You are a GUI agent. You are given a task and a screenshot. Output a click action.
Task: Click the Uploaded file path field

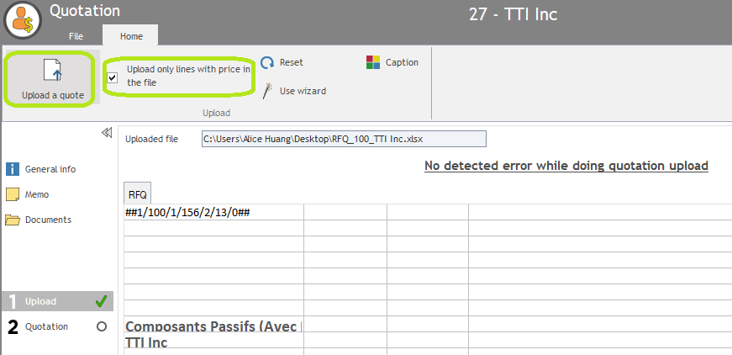pos(343,139)
